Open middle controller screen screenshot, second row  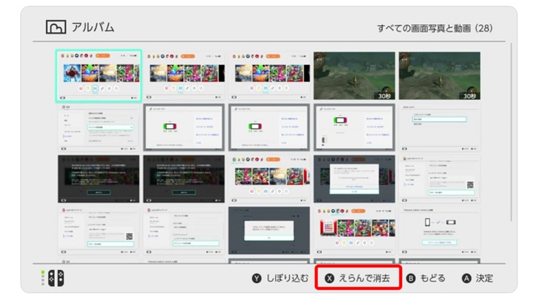(x=269, y=127)
